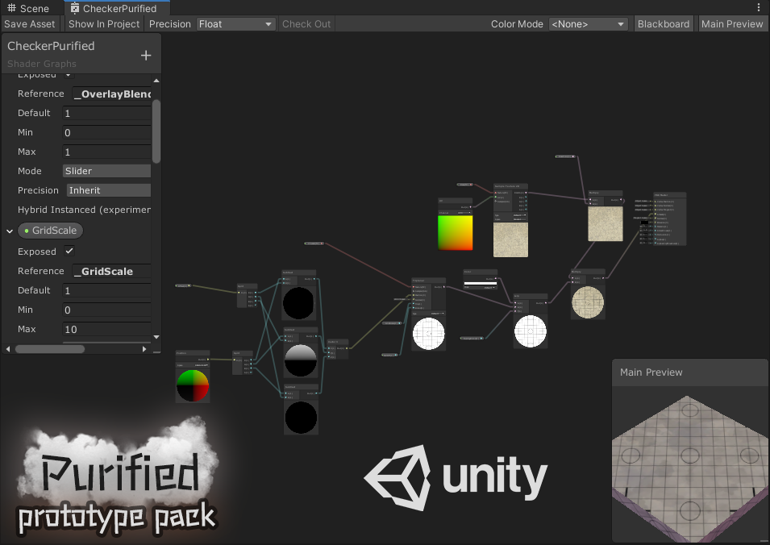Viewport: 770px width, 545px height.
Task: Switch to the Scene tab
Action: (x=28, y=8)
